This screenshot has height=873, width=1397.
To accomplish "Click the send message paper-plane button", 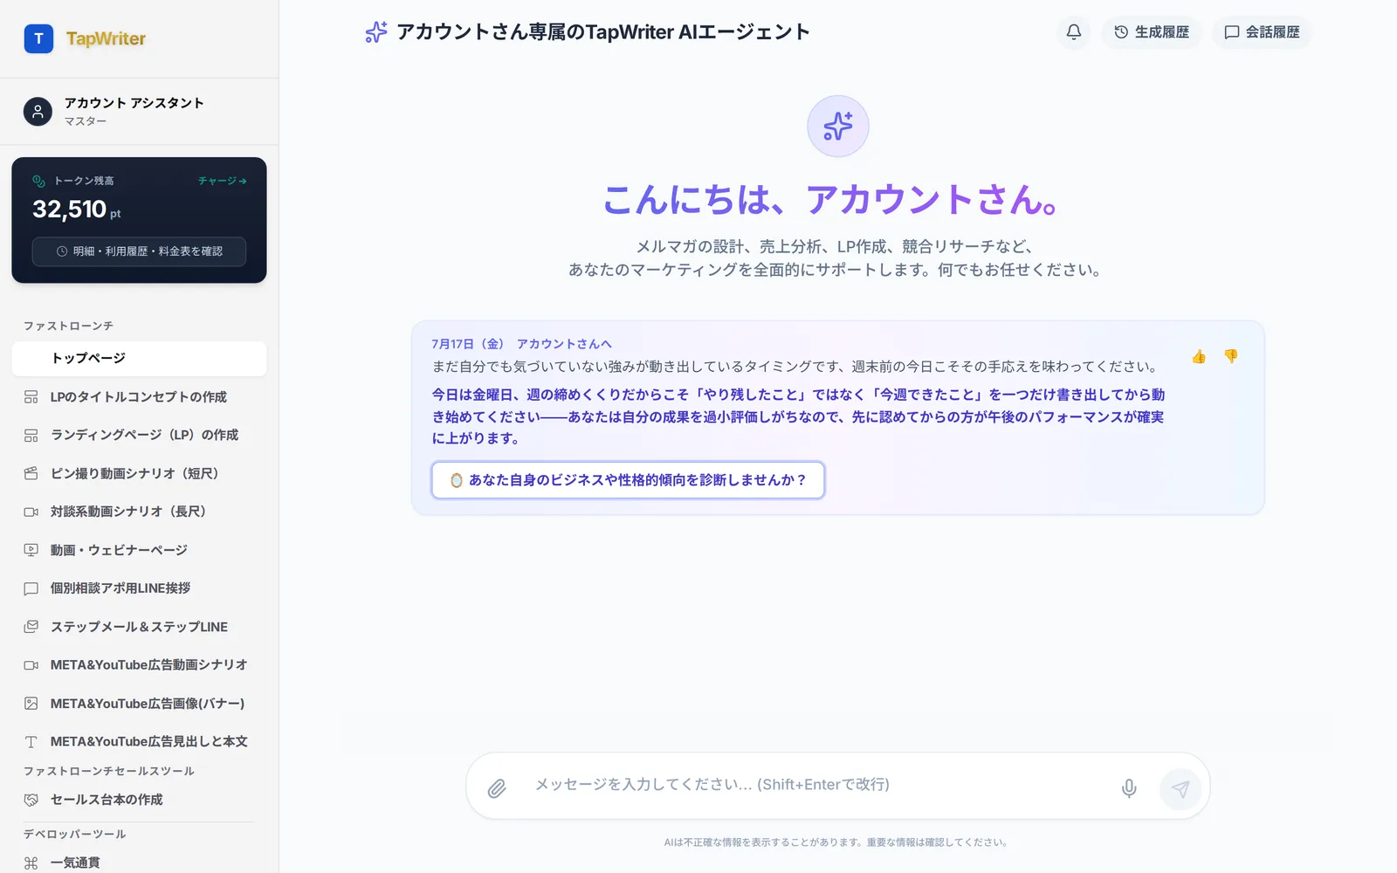I will pyautogui.click(x=1180, y=789).
